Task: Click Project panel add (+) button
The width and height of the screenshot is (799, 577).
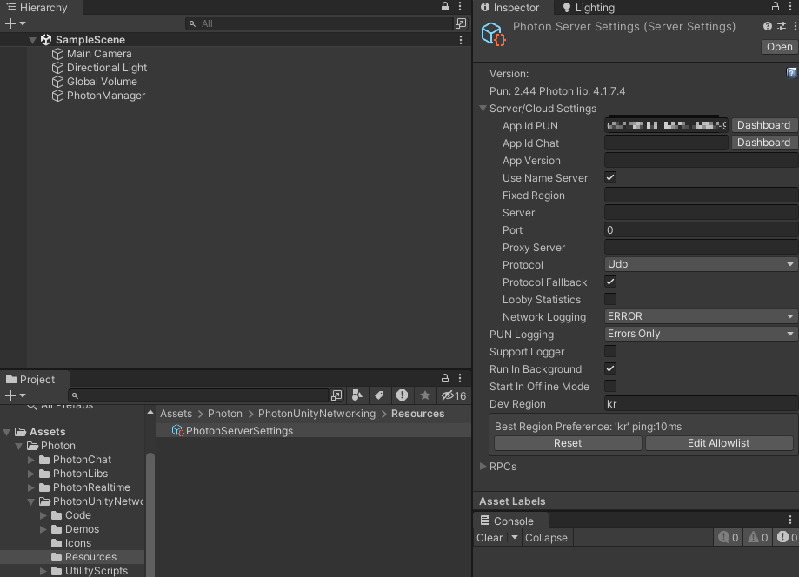Action: pos(10,395)
